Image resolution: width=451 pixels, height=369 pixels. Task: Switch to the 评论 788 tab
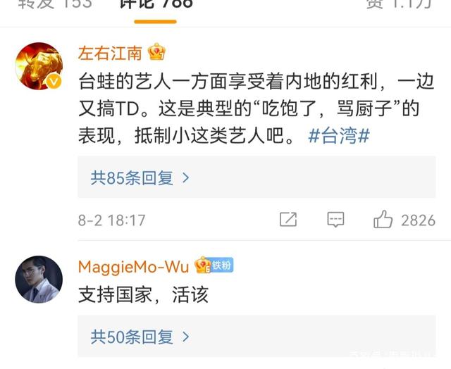tap(156, 4)
